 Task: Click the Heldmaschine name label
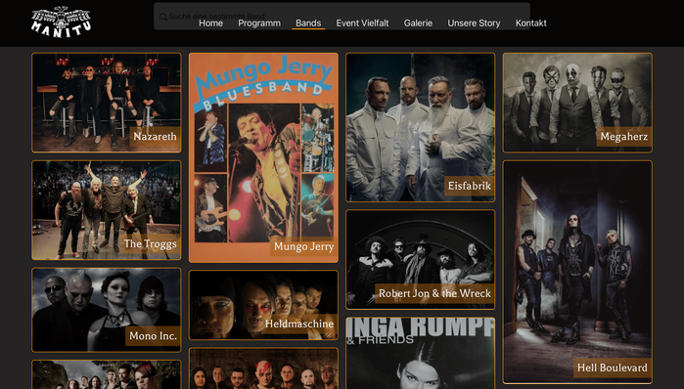coord(299,324)
